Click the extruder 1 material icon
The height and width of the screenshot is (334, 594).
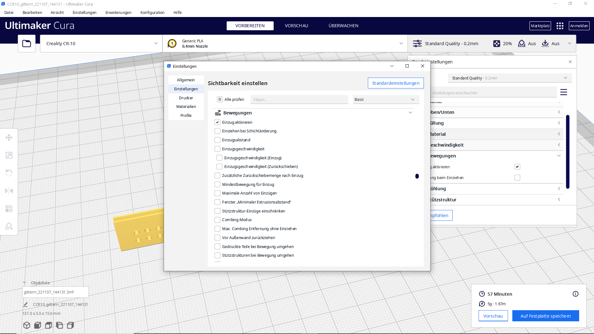pyautogui.click(x=172, y=44)
